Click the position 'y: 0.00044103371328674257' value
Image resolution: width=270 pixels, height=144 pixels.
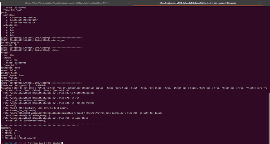(x=22, y=20)
